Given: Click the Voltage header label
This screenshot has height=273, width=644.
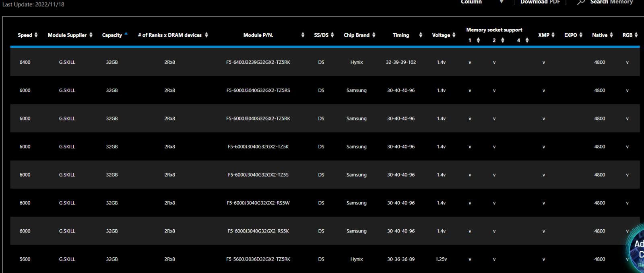Looking at the screenshot, I should click(441, 35).
